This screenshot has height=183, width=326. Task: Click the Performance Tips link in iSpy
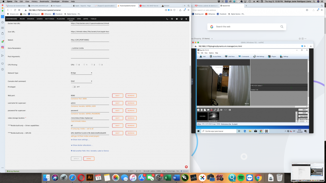(226, 124)
